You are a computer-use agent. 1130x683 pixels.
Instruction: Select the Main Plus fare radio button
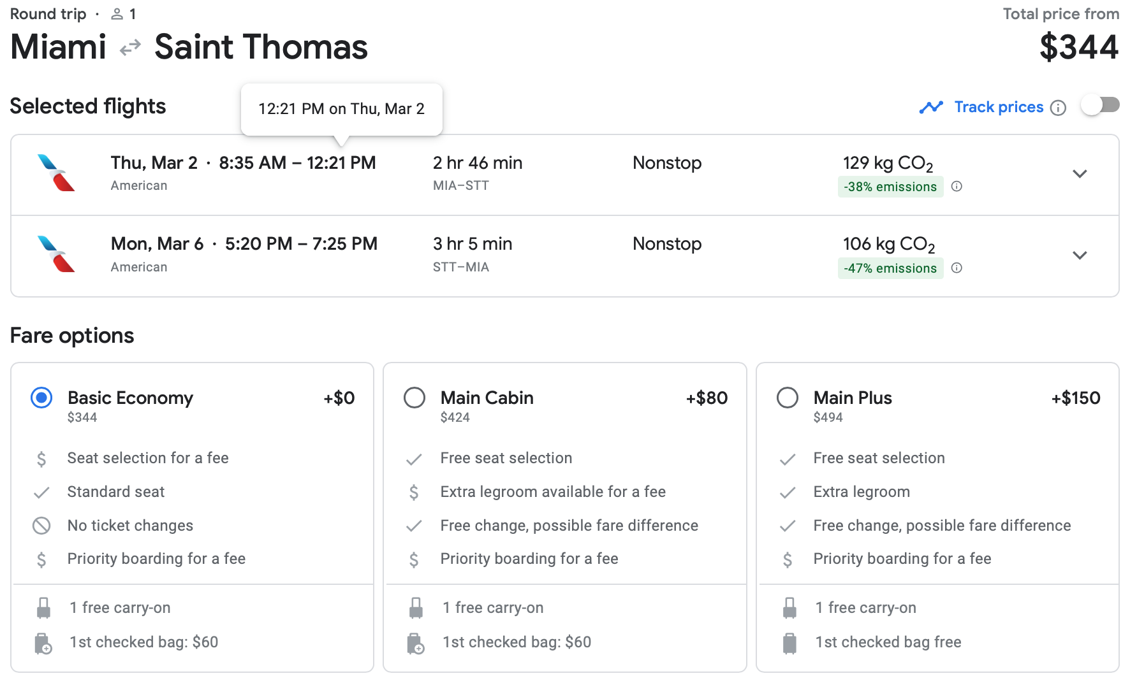coord(788,397)
